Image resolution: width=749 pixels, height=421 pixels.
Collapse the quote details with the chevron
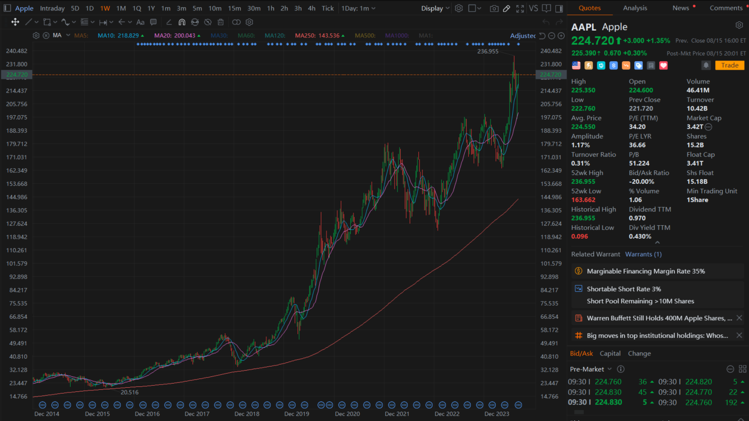pos(657,242)
